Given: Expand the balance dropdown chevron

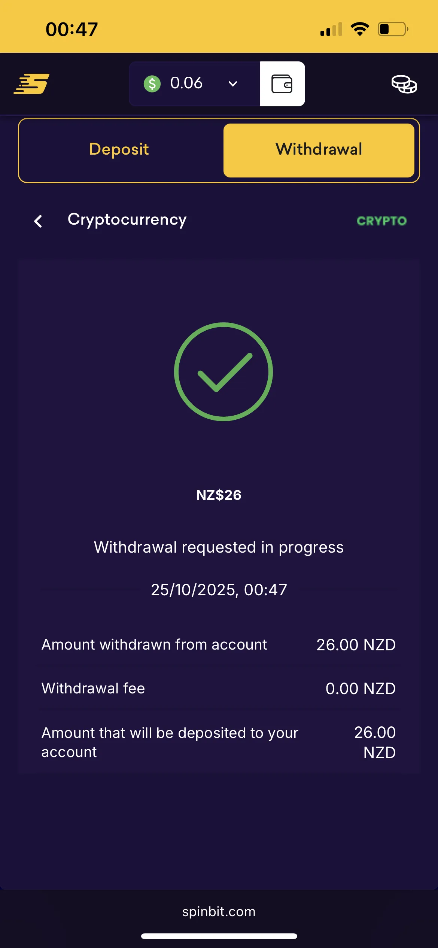Looking at the screenshot, I should point(233,83).
